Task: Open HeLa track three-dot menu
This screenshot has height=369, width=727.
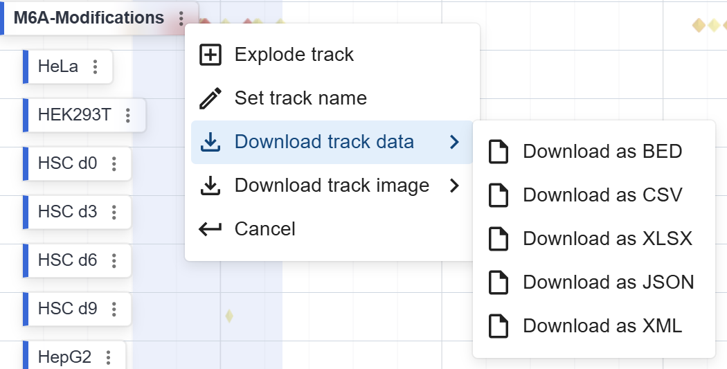Action: pyautogui.click(x=96, y=67)
